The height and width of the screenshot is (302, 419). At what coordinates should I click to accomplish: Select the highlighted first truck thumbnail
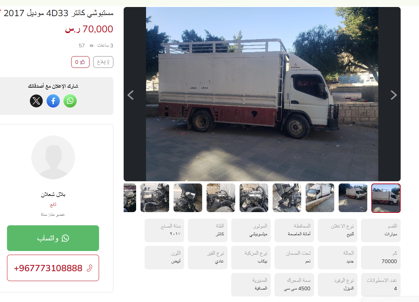[386, 198]
